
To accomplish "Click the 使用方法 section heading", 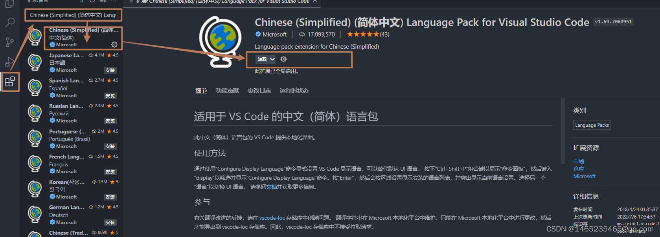I will (210, 153).
